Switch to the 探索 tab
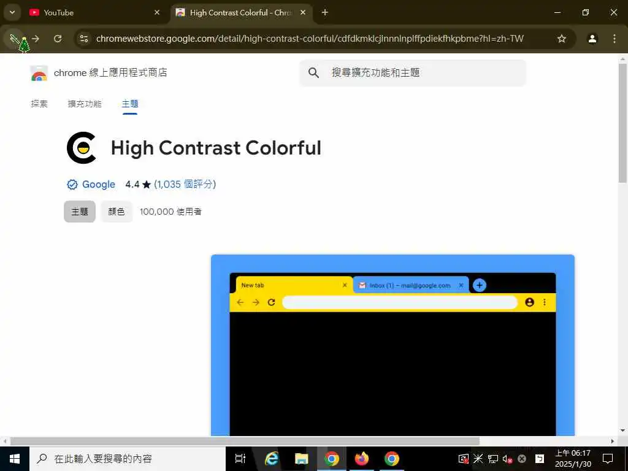The image size is (628, 471). 39,104
